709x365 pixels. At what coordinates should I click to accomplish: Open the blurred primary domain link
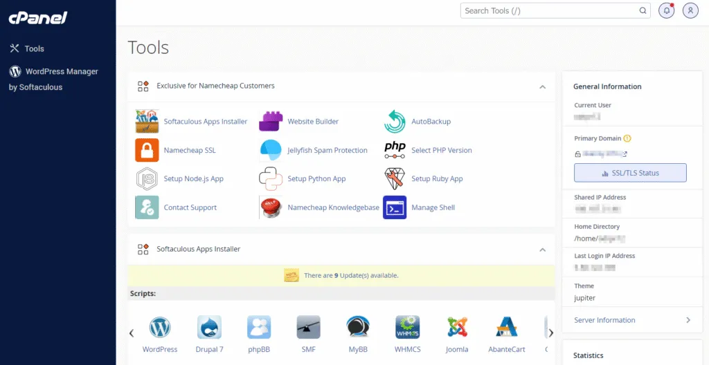[604, 154]
